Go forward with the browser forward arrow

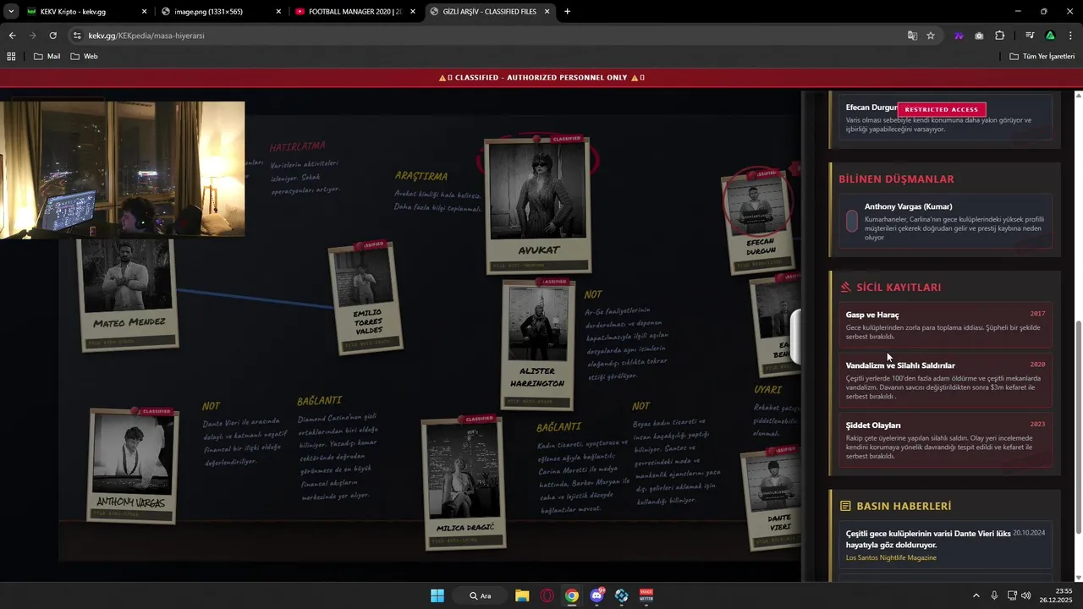(x=32, y=36)
